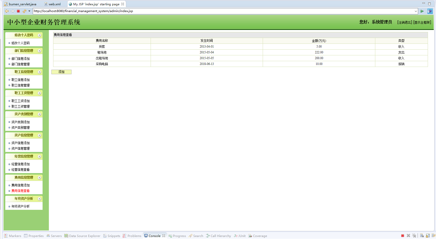
Task: Open the Snippets view tab
Action: click(x=112, y=236)
